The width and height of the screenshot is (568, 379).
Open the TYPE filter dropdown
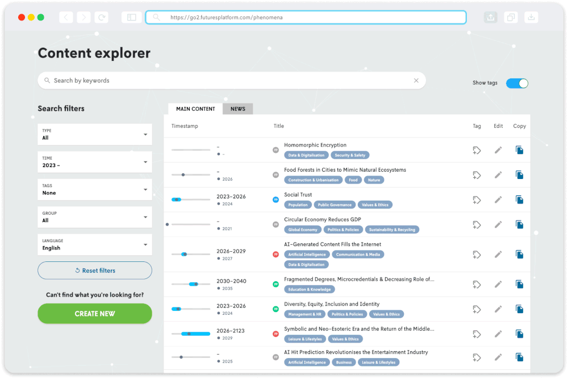pos(94,135)
